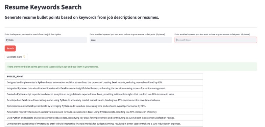The height and width of the screenshot is (127, 265).
Task: Focus the second keyword field containing excel
Action: 131,40
